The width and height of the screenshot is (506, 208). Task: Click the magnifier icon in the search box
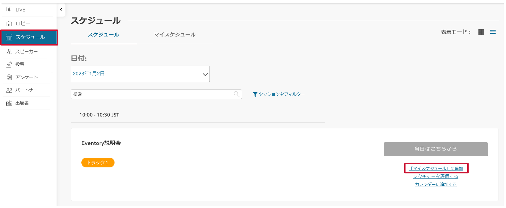pyautogui.click(x=237, y=94)
